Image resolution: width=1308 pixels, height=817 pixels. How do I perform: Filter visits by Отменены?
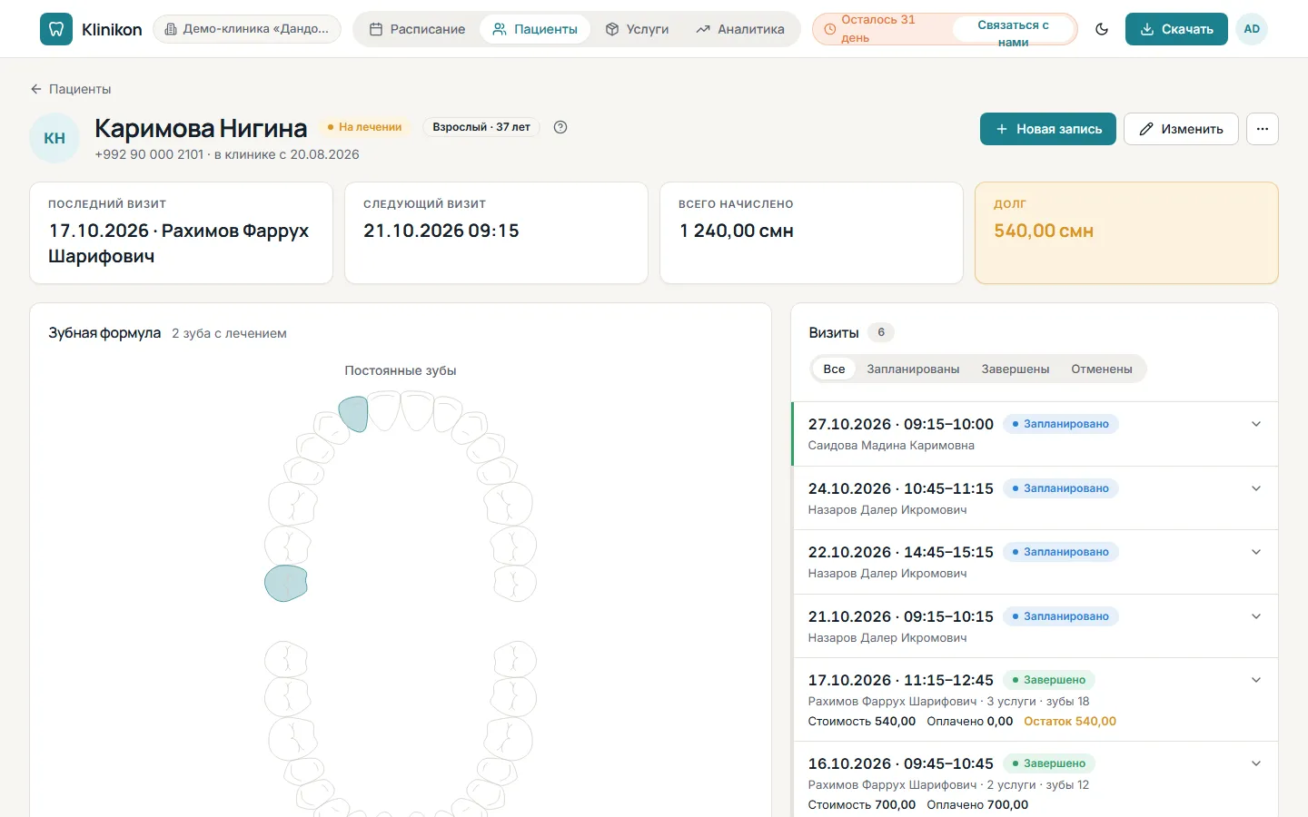1102,369
